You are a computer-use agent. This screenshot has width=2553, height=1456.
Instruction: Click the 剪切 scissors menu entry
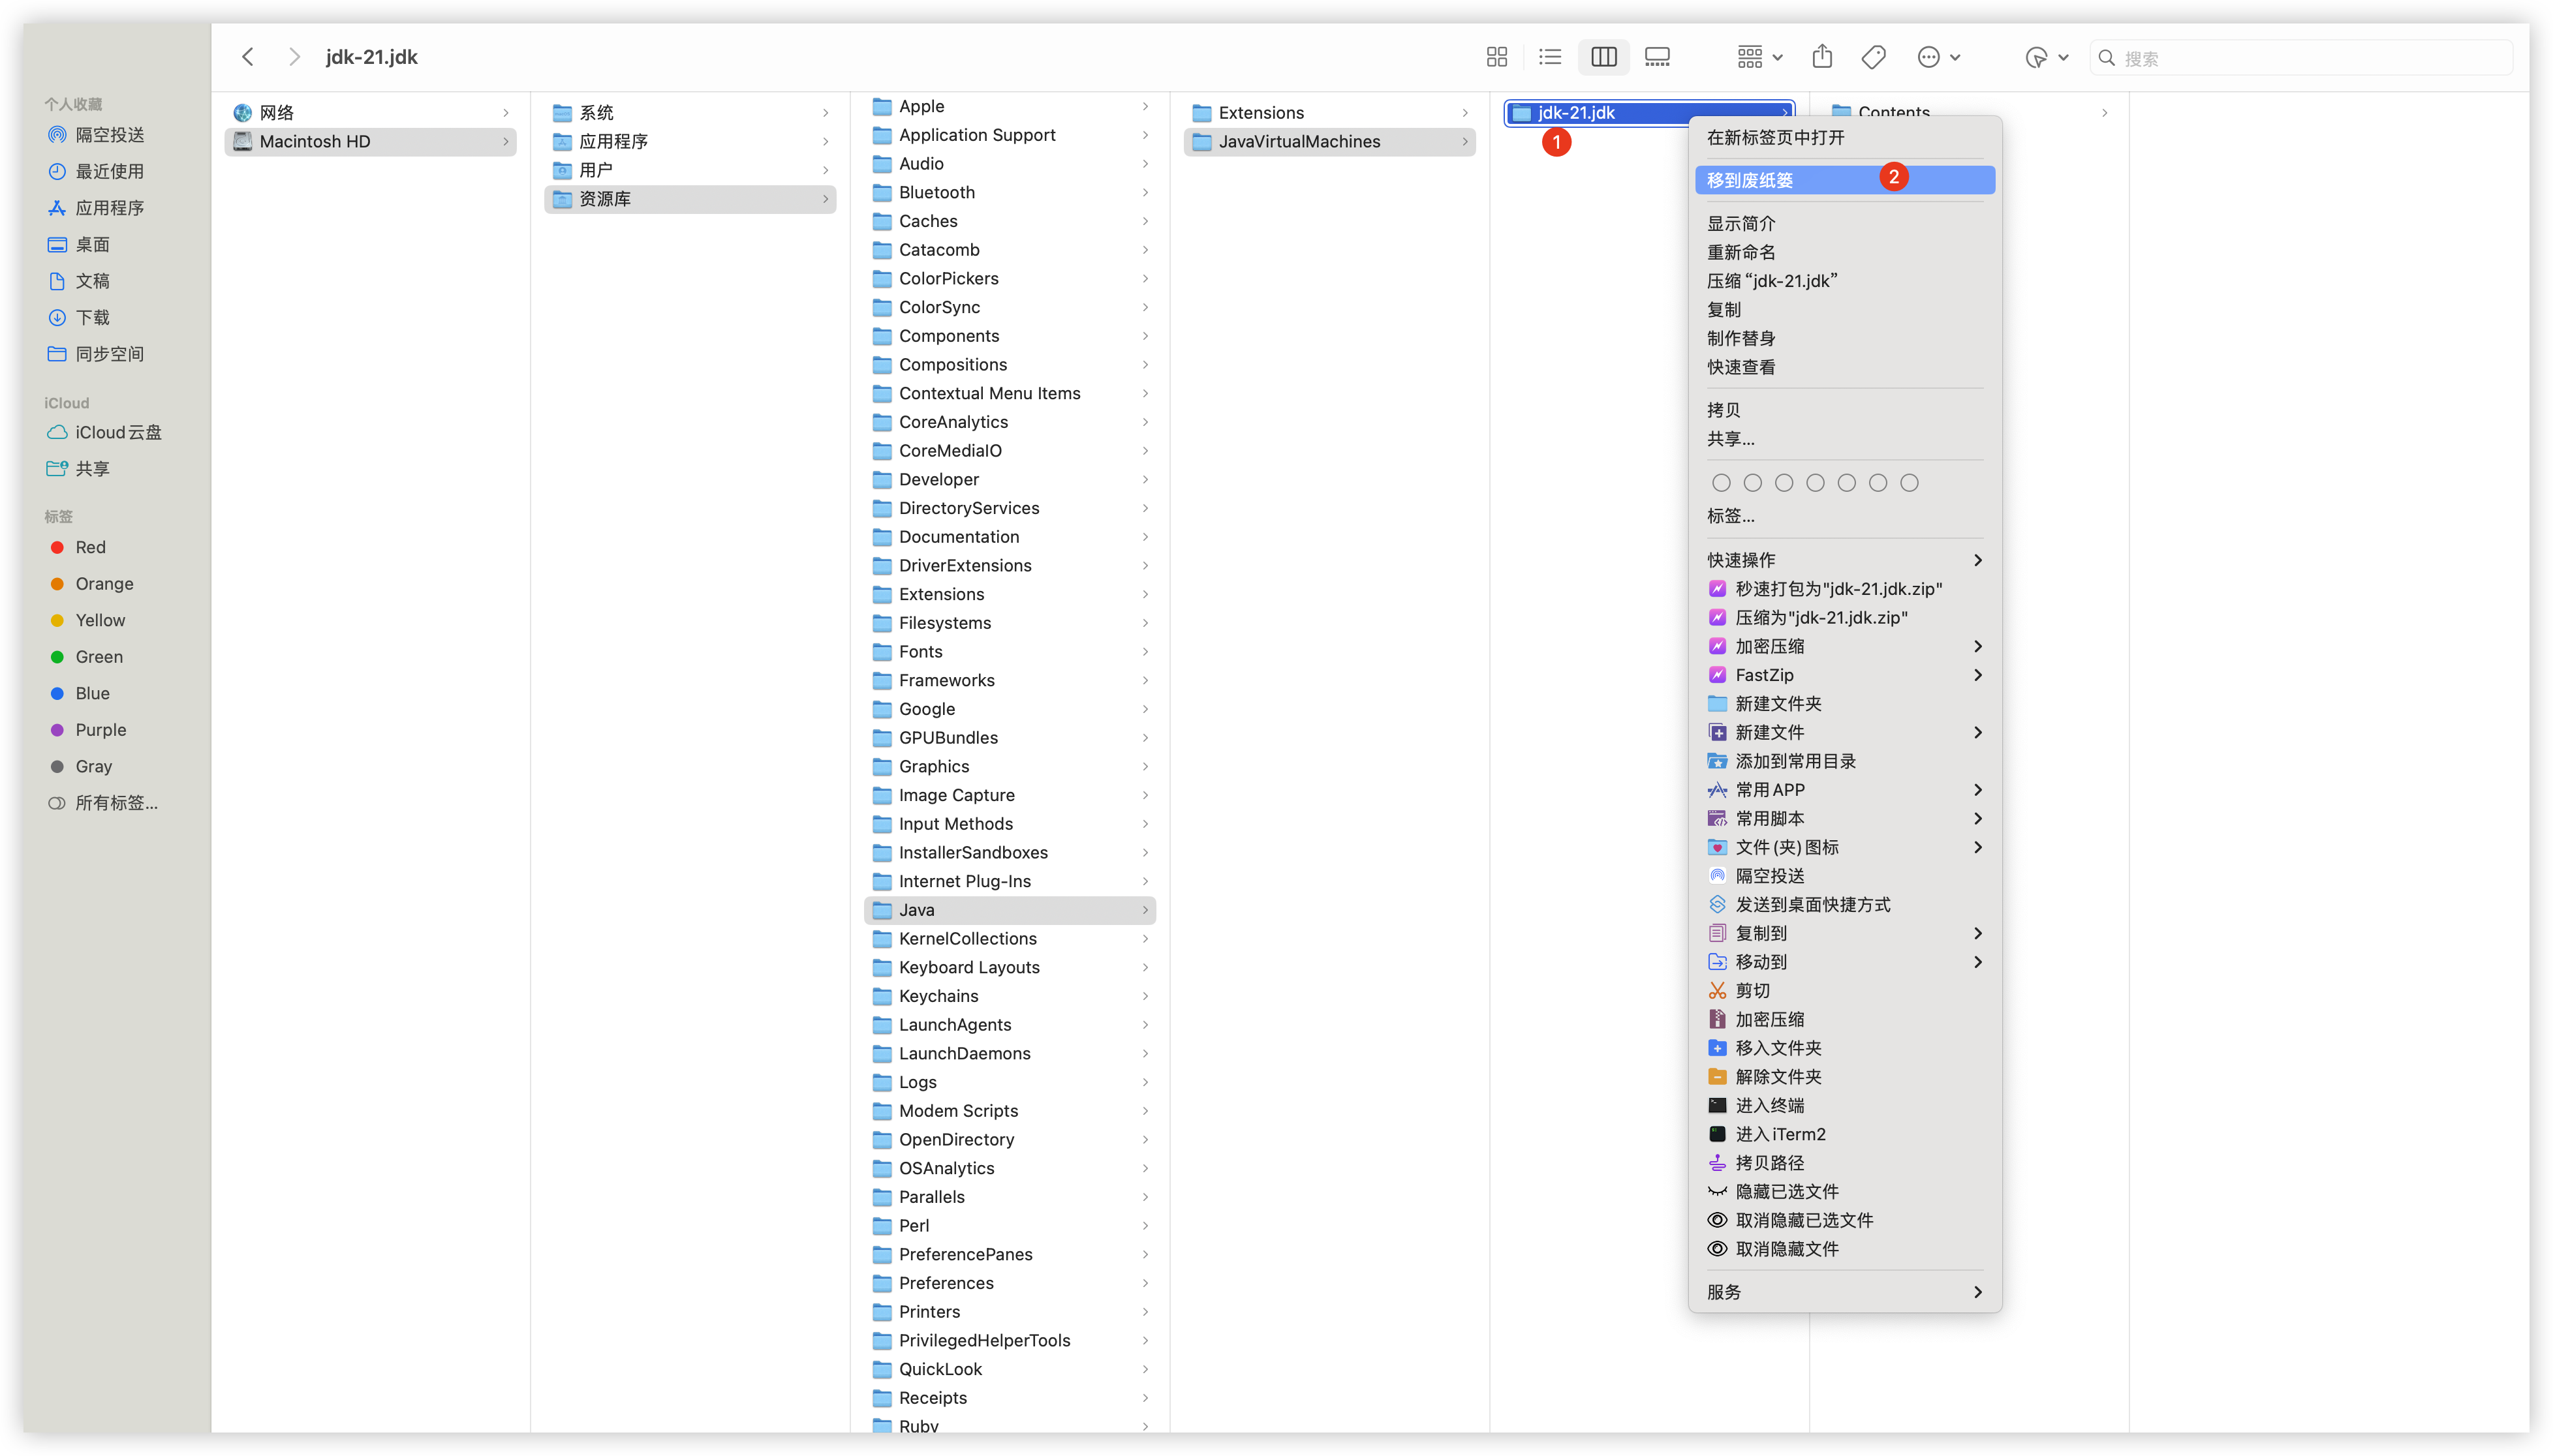point(1752,990)
